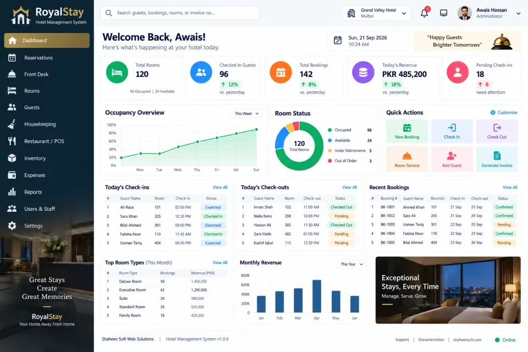This screenshot has width=528, height=352.
Task: Click the Rooms bed icon in sidebar
Action: (12, 91)
